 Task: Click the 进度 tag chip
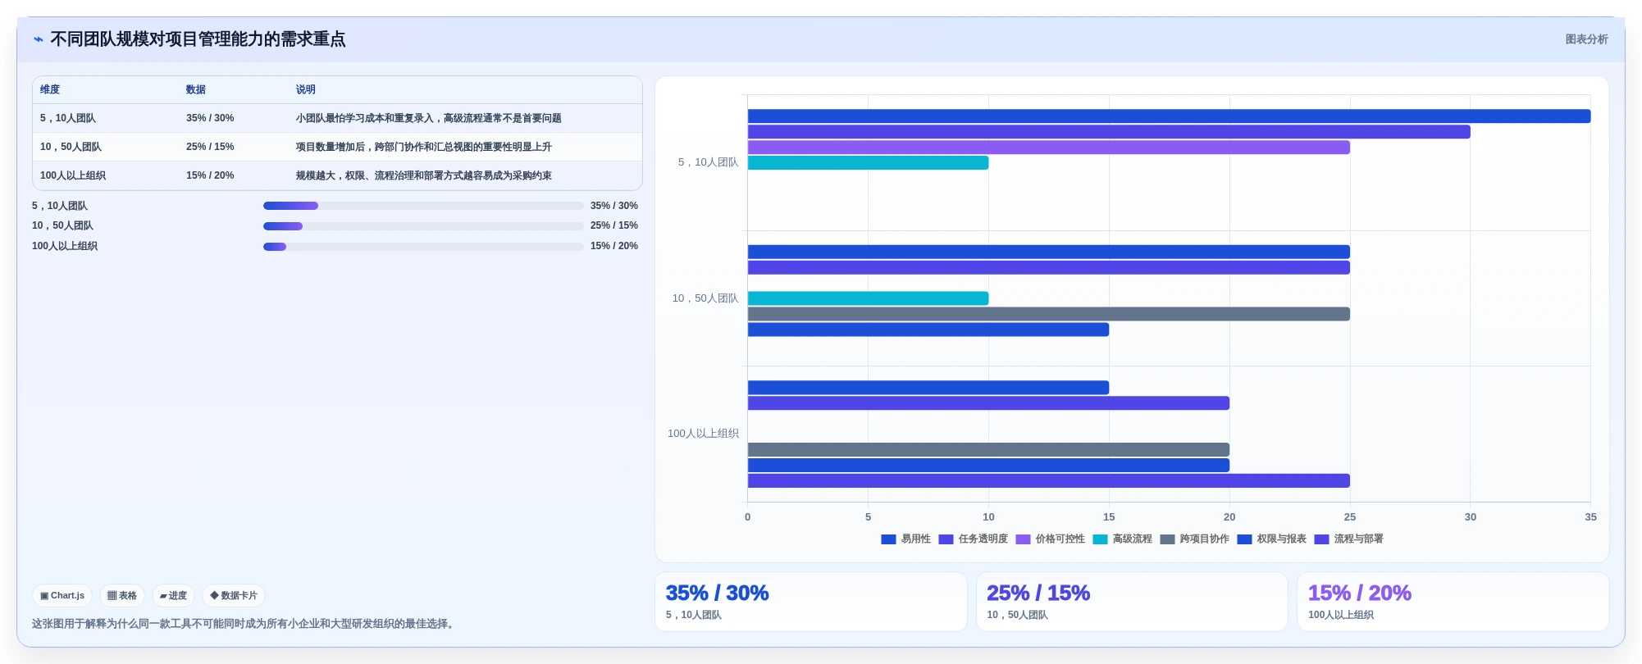point(173,596)
